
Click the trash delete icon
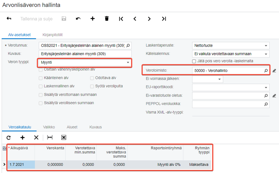click(106, 19)
